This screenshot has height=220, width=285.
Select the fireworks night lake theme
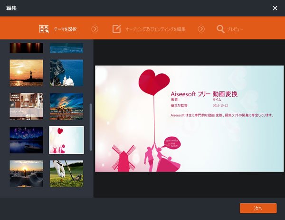(x=26, y=140)
